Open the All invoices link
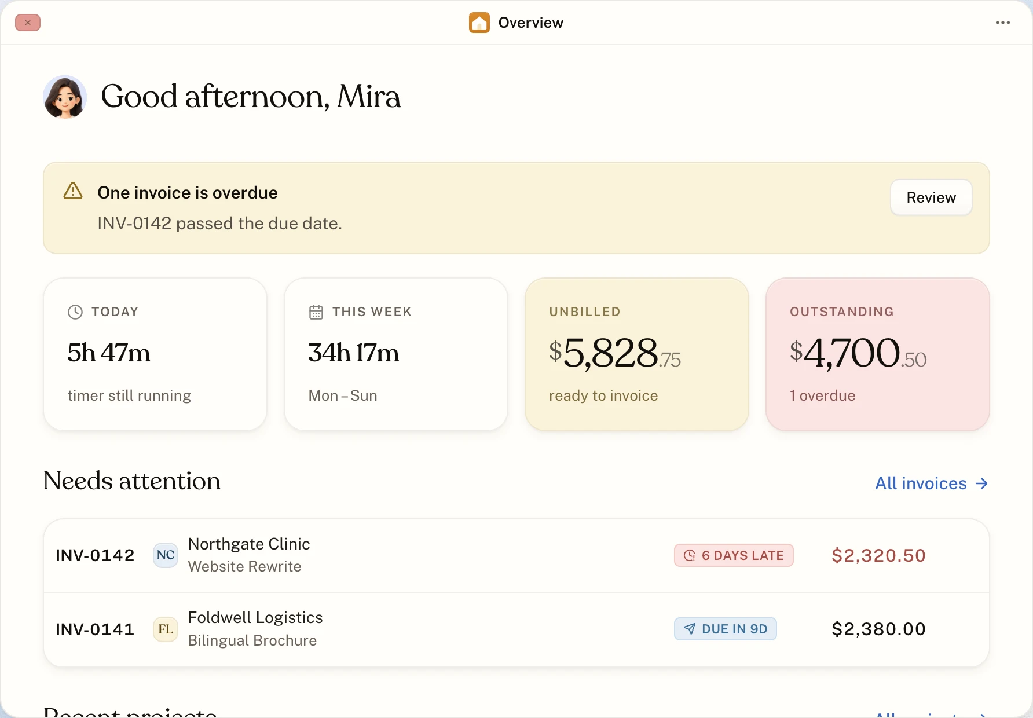The width and height of the screenshot is (1033, 718). (x=931, y=483)
